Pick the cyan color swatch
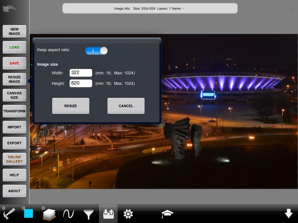Viewport: 298px width, 223px height. (x=29, y=214)
